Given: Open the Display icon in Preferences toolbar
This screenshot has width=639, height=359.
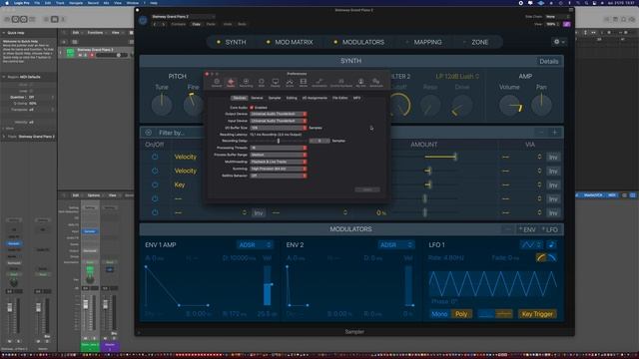Looking at the screenshot, I should pyautogui.click(x=276, y=83).
